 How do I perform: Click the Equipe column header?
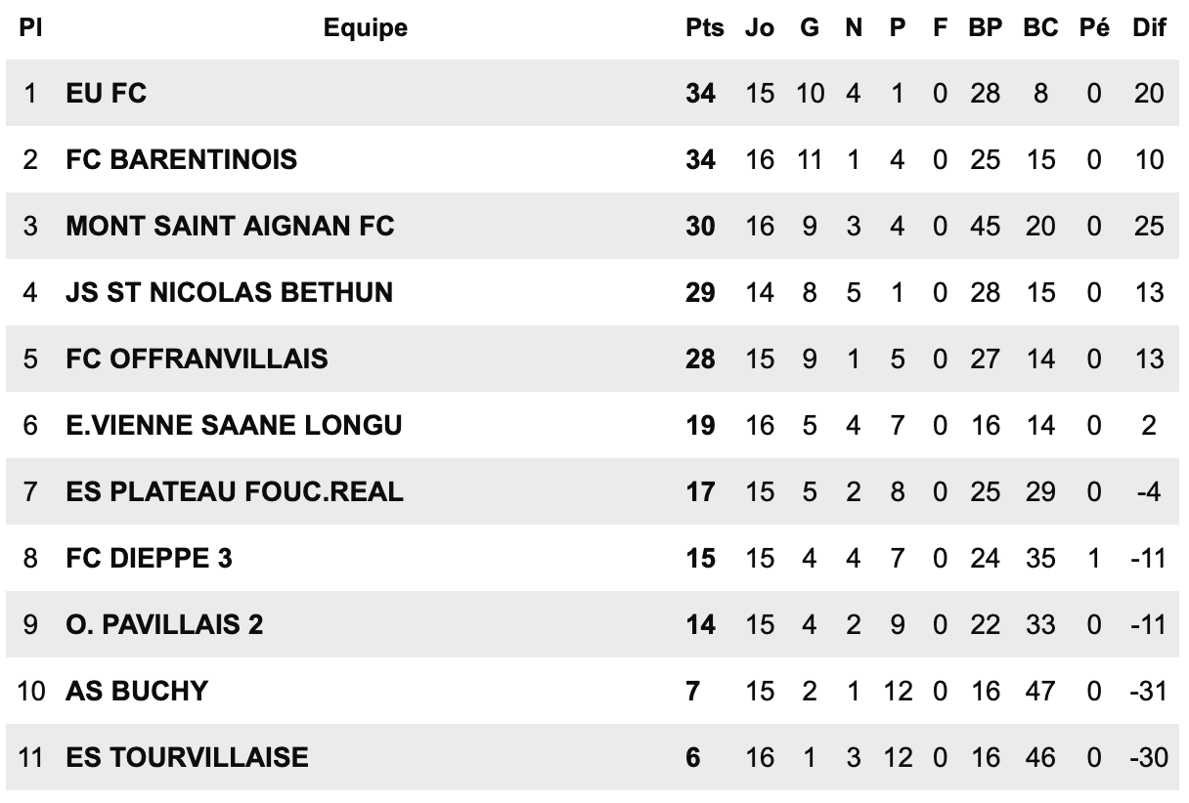click(x=366, y=28)
